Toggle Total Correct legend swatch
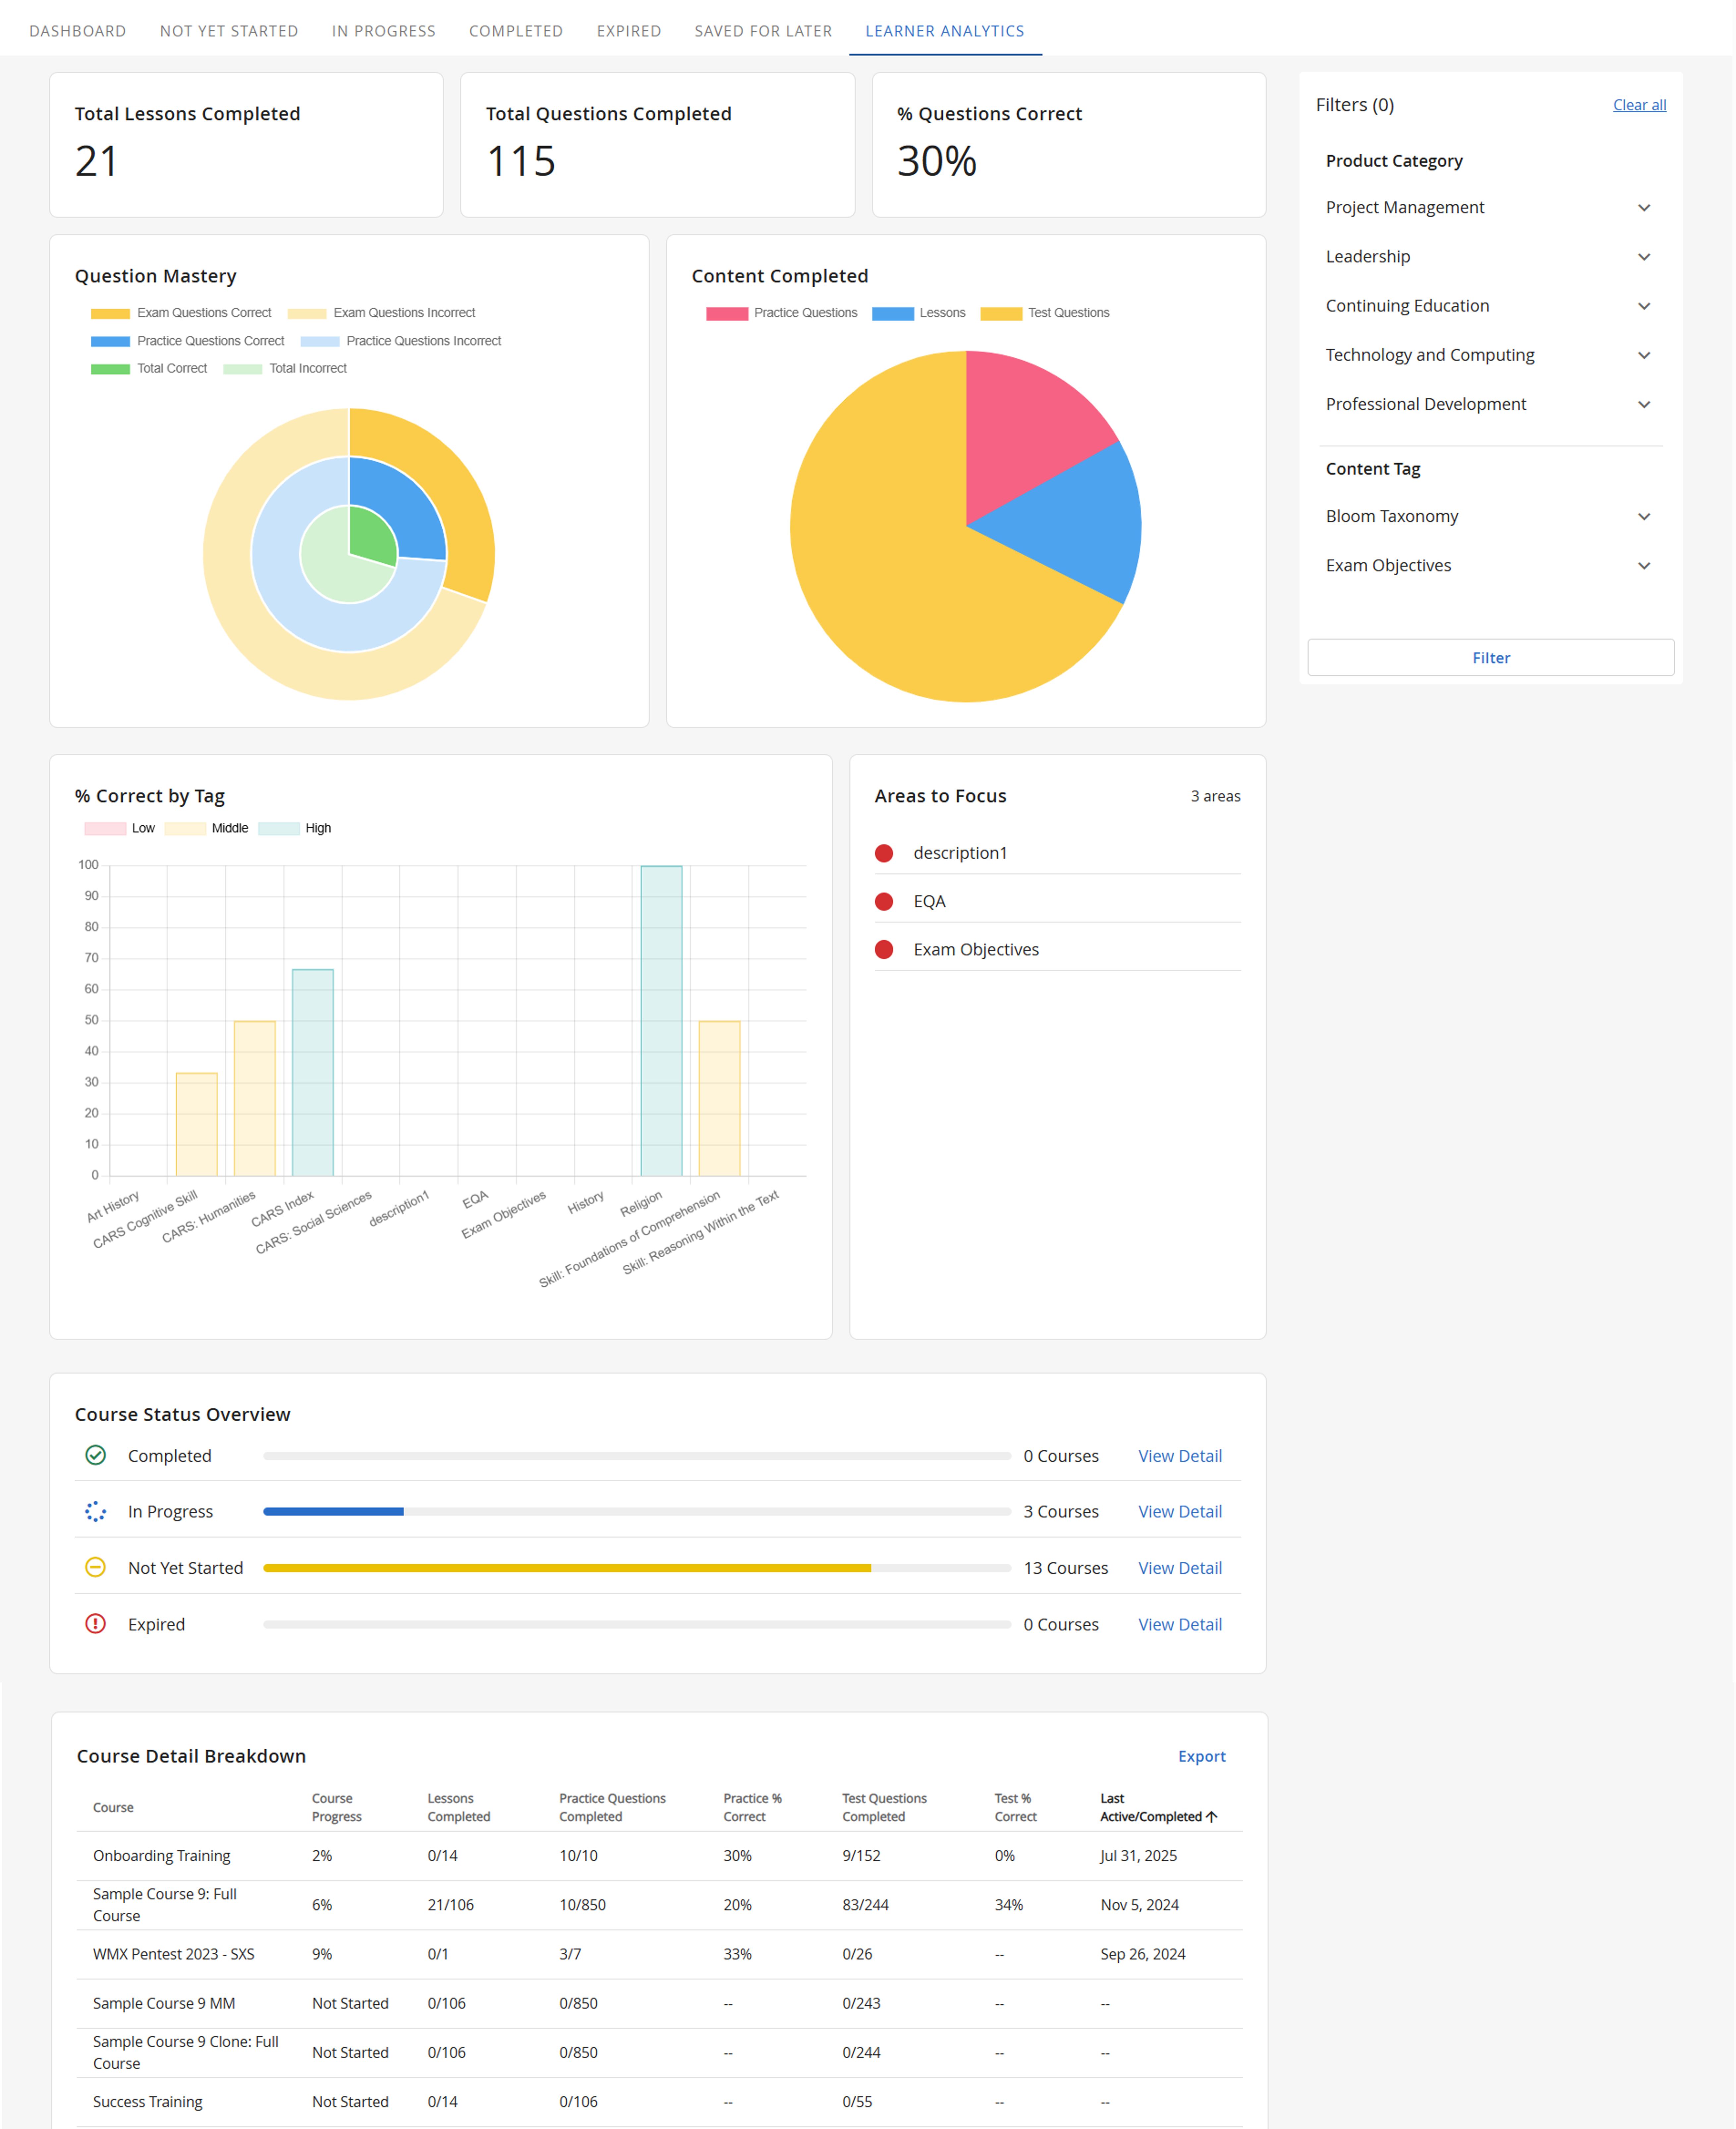Screen dimensions: 1736x2129 click(110, 369)
